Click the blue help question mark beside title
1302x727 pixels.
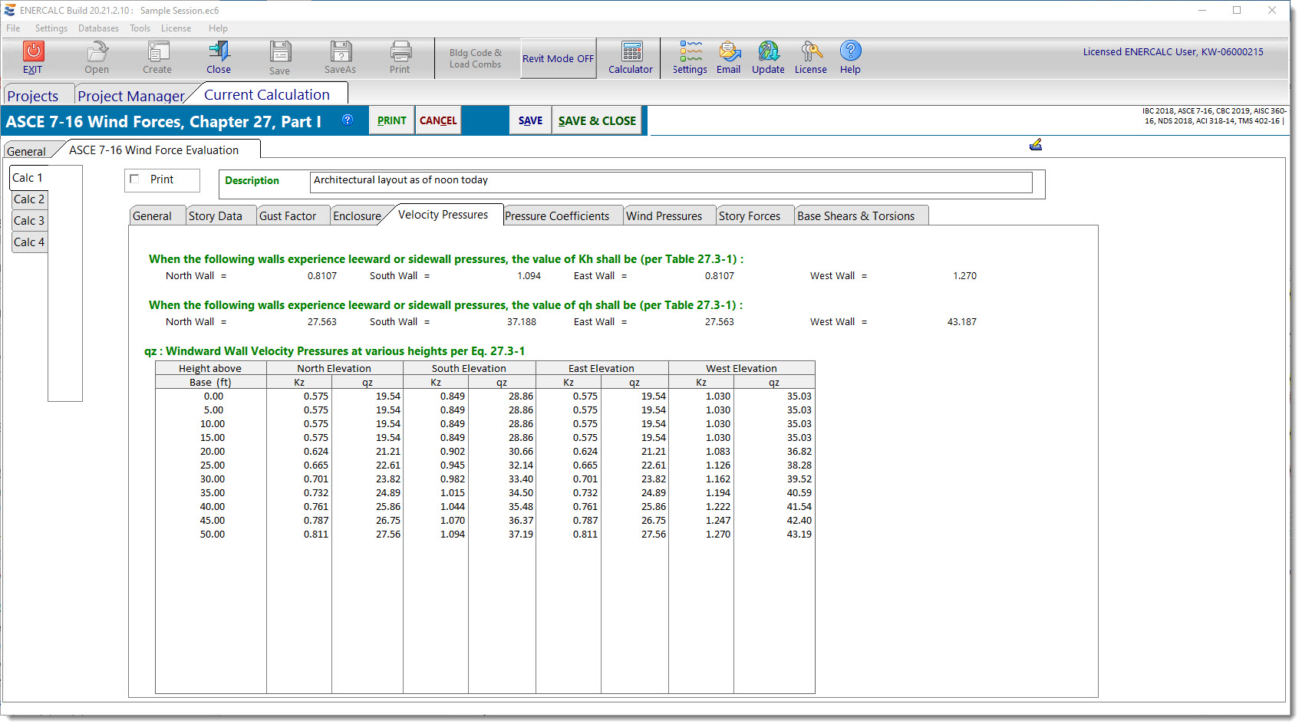(348, 120)
